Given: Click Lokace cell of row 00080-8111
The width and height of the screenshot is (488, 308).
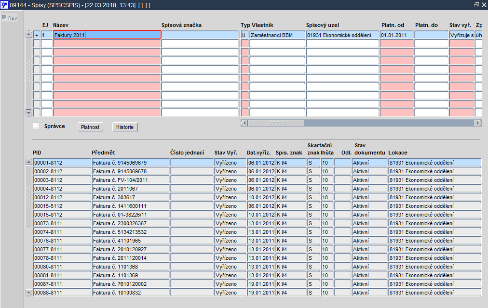Looking at the screenshot, I should [x=435, y=267].
